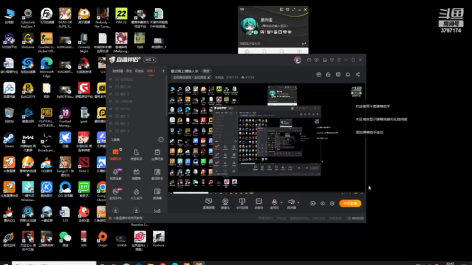Click the preview eye icon near settings
Image resolution: width=472 pixels, height=265 pixels.
pos(323,203)
